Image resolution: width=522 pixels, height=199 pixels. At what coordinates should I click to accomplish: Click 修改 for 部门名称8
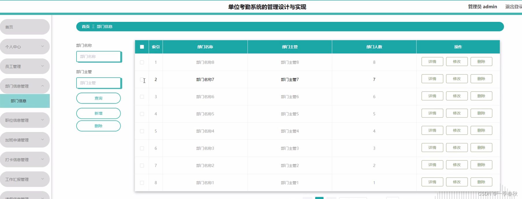[457, 62]
